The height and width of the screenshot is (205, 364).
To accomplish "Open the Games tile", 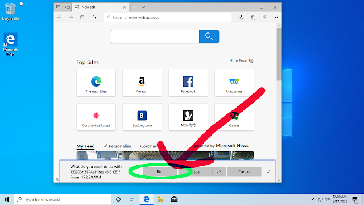I will [x=234, y=117].
